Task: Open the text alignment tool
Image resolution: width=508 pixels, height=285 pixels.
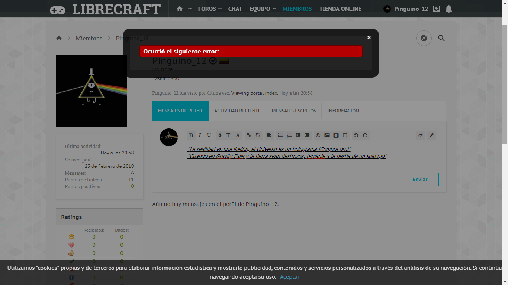Action: [x=269, y=135]
